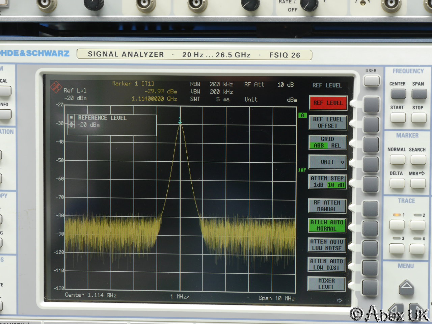Enable the ATTEN AUTO LOW NOISE softkey
Viewport: 432px width, 324px height.
pyautogui.click(x=327, y=245)
